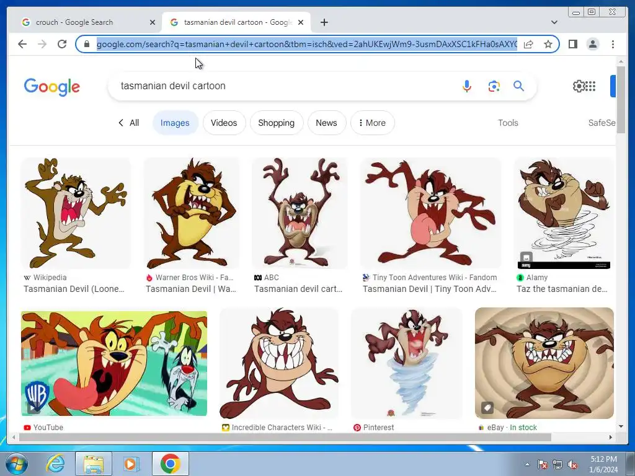Open the taskbar clock showing 5:12 PM
Image resolution: width=635 pixels, height=476 pixels.
tap(603, 464)
